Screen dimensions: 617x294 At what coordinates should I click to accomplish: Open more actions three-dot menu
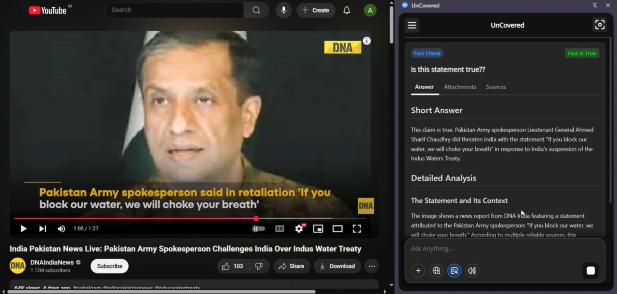pyautogui.click(x=372, y=266)
